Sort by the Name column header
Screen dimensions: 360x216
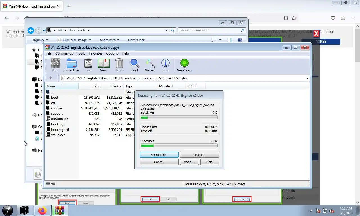[62, 86]
